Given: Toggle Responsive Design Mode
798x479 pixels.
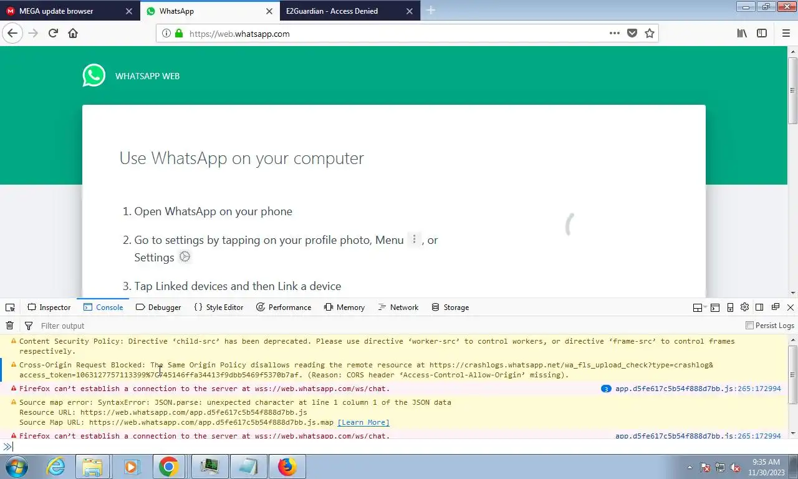Looking at the screenshot, I should coord(730,307).
